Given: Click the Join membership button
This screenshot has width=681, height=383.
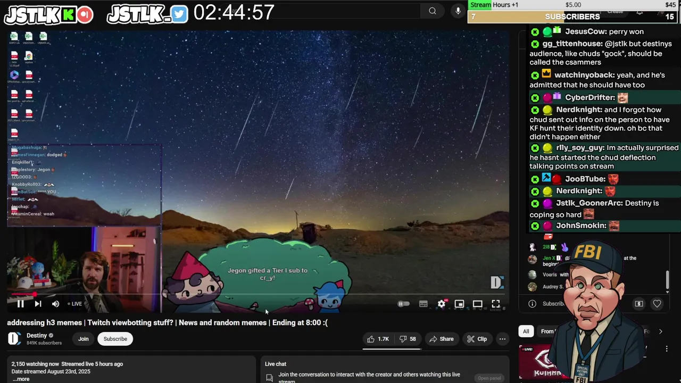Looking at the screenshot, I should pyautogui.click(x=84, y=339).
